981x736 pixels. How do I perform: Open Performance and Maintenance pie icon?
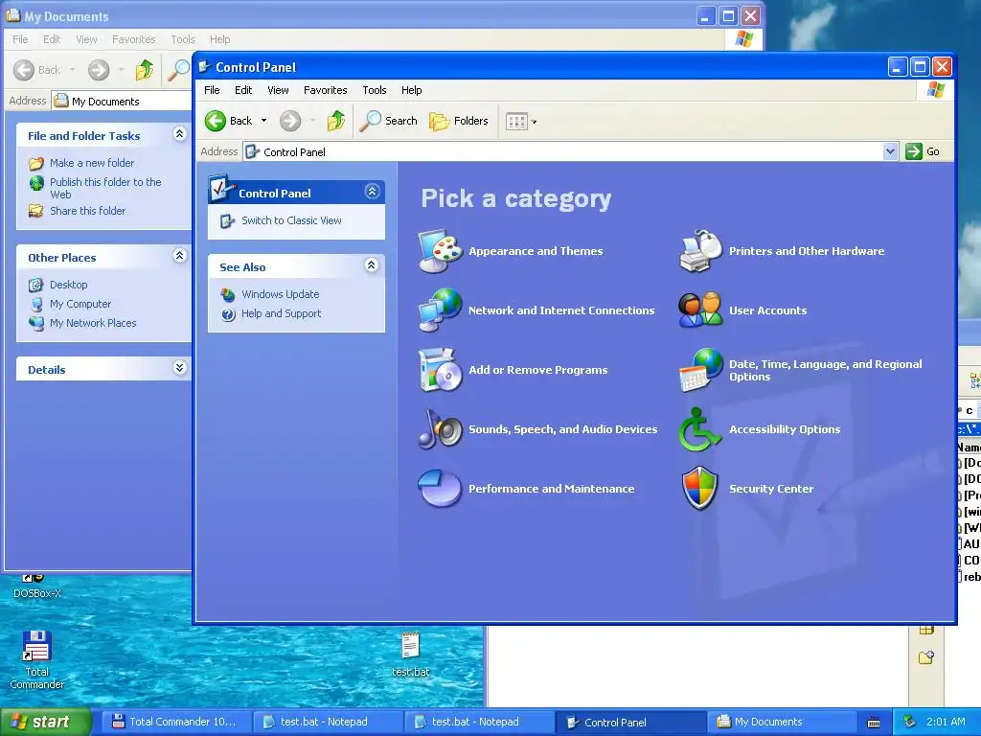coord(441,488)
